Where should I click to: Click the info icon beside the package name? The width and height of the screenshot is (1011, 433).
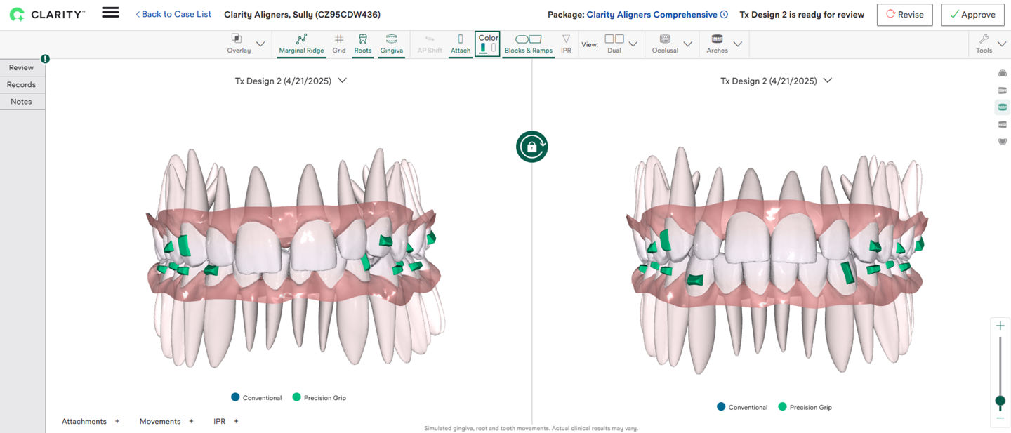pos(724,15)
